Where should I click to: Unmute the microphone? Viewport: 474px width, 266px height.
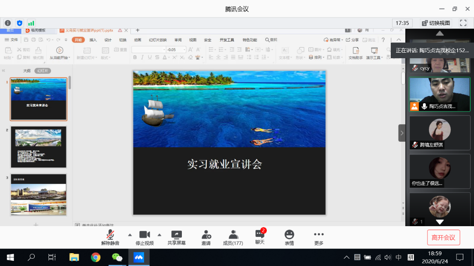[x=110, y=237]
